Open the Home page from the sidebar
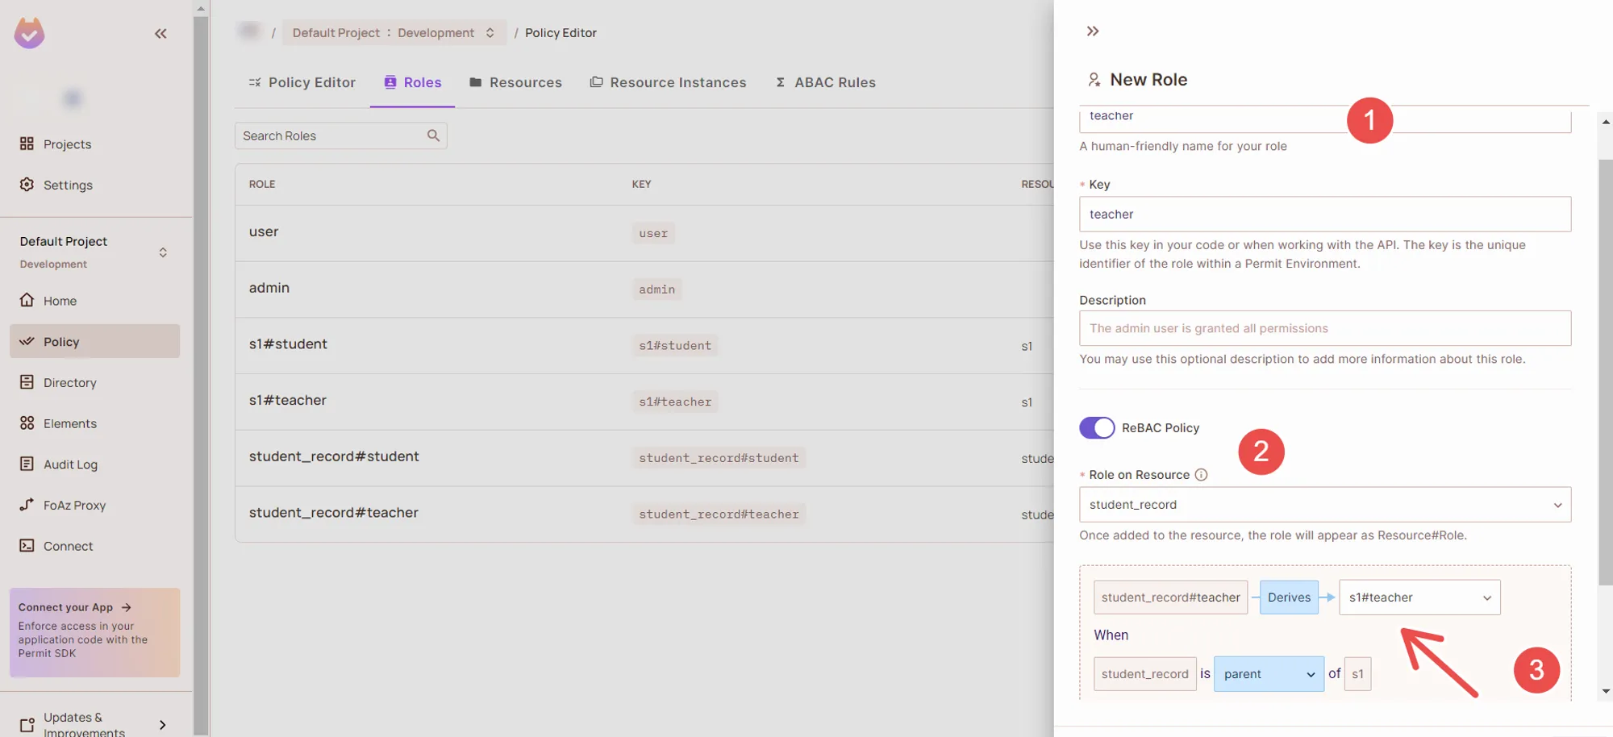The height and width of the screenshot is (737, 1613). point(60,301)
